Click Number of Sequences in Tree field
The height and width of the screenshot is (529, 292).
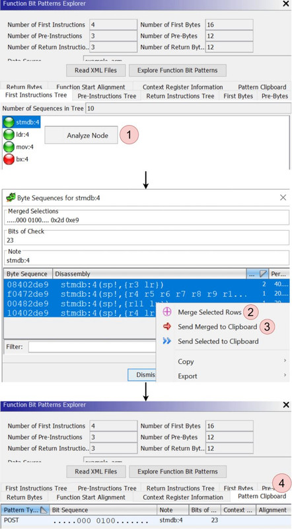[188, 108]
